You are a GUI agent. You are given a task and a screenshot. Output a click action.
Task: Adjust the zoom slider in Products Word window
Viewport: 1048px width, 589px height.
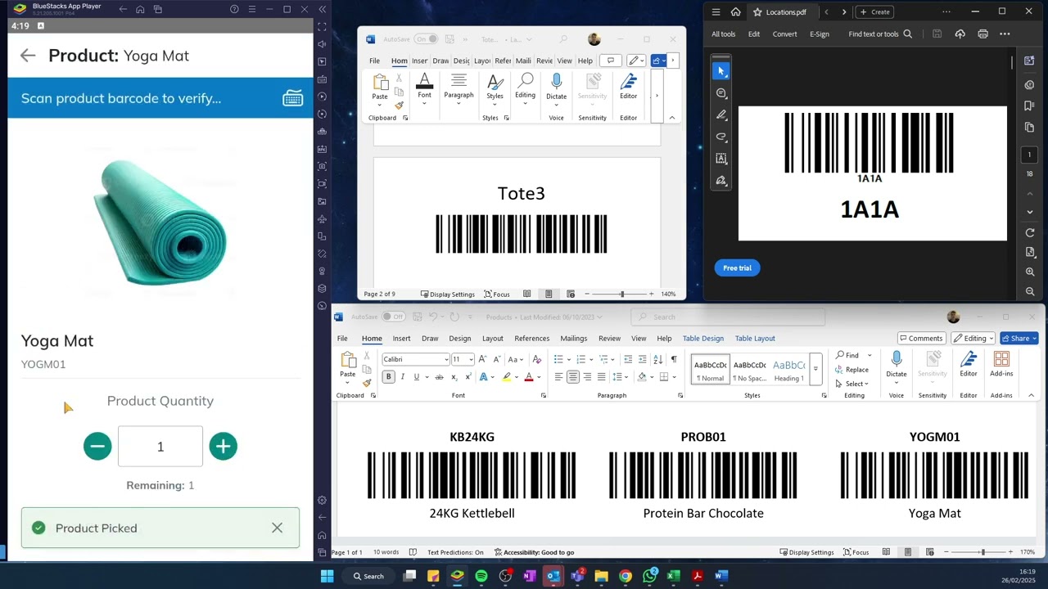point(982,552)
